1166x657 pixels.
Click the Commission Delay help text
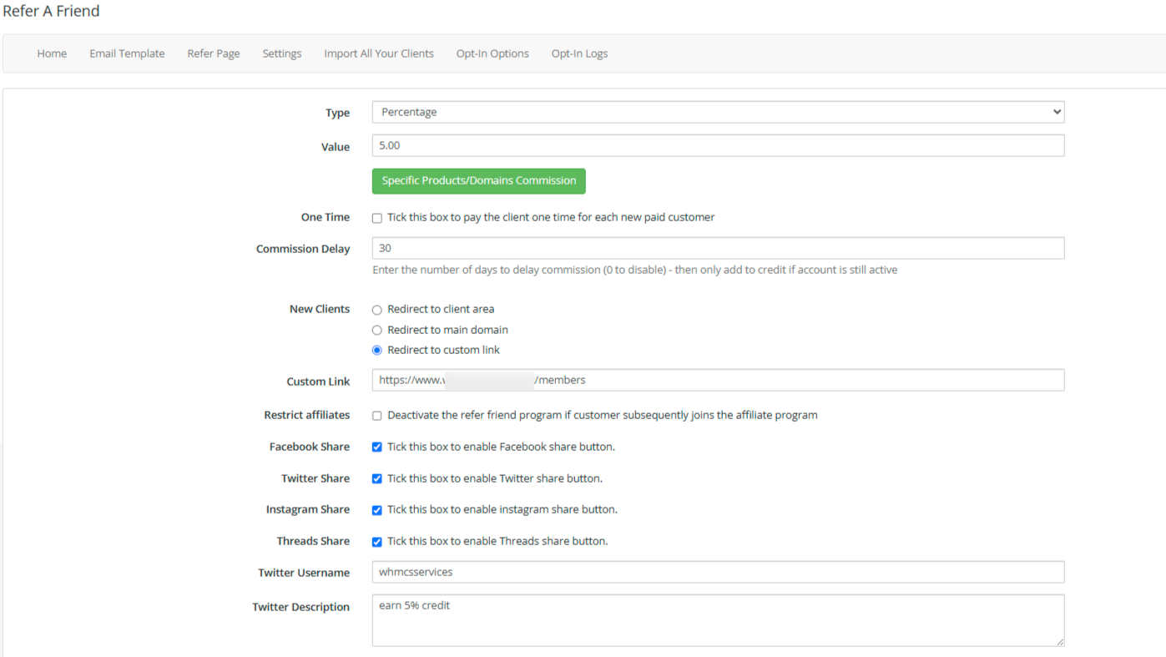[x=635, y=270]
